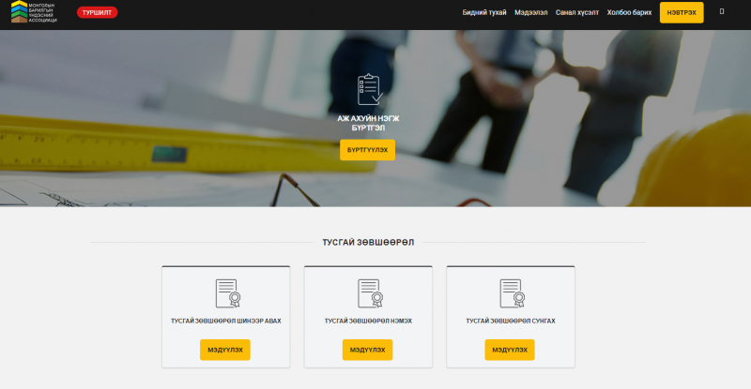Go to Санал хүсэлт page
The image size is (751, 389).
(577, 13)
